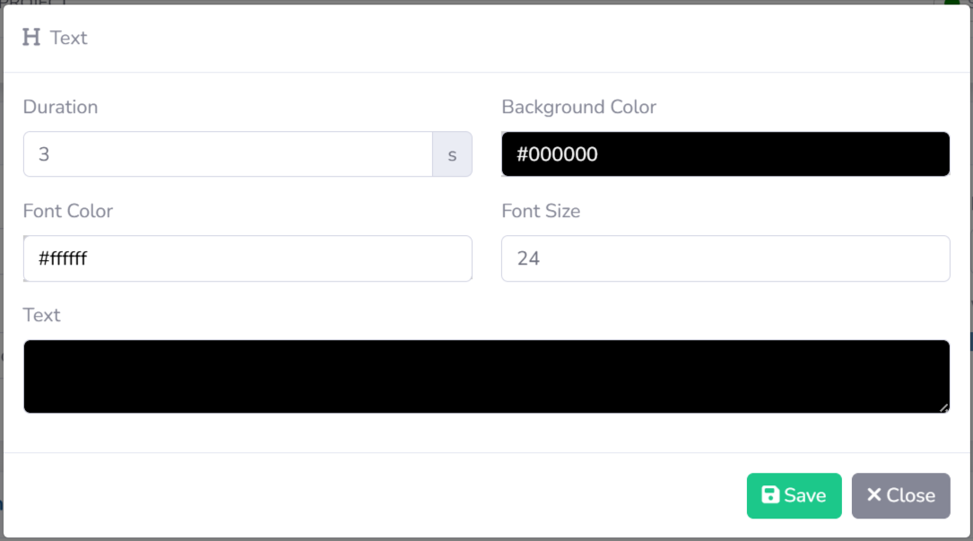Image resolution: width=973 pixels, height=541 pixels.
Task: Click the H heading icon in dialog title
Action: click(x=31, y=38)
